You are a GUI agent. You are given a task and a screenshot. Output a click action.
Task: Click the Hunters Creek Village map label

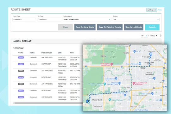pos(149,73)
